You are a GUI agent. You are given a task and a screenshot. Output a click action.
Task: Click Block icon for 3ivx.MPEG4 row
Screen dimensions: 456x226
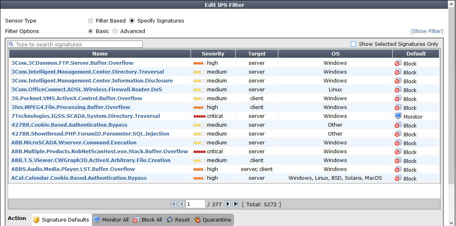coord(398,107)
